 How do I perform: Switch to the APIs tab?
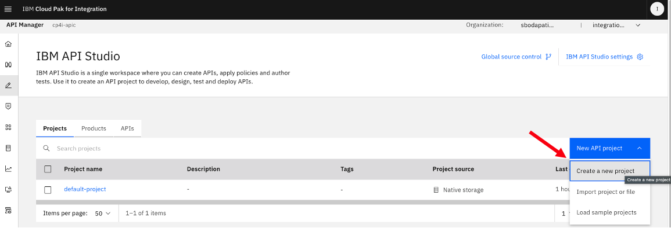tap(127, 128)
